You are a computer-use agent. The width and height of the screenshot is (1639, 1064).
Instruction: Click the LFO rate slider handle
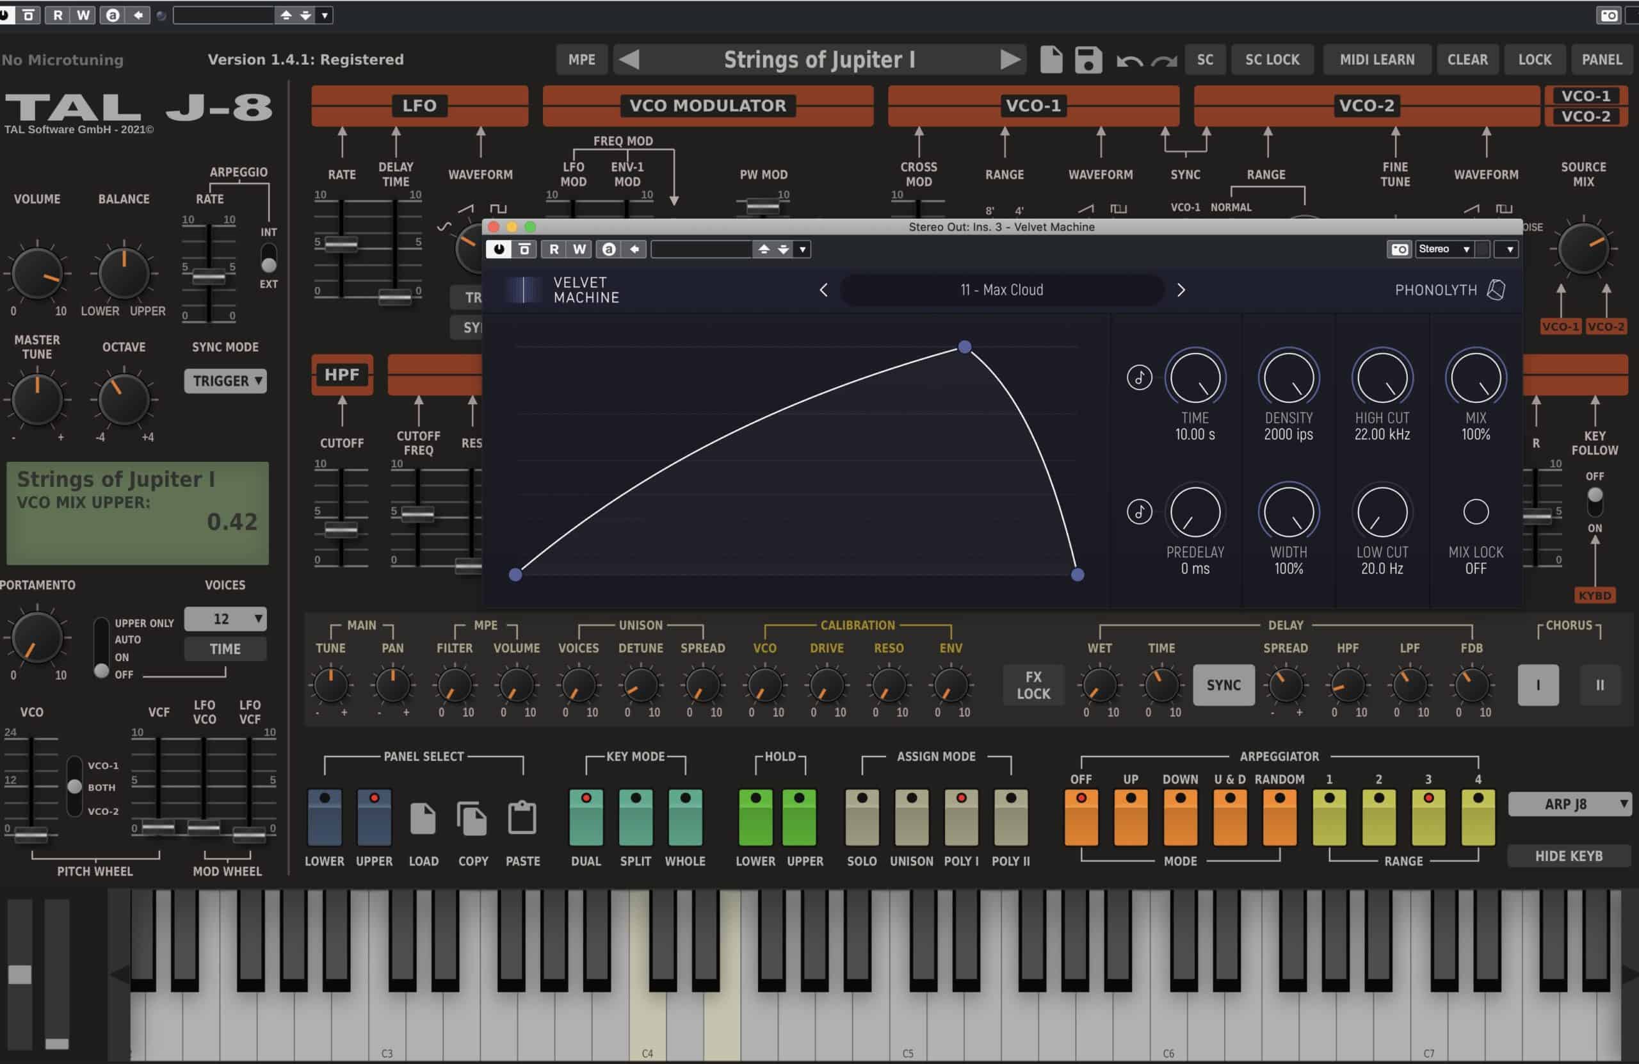341,243
